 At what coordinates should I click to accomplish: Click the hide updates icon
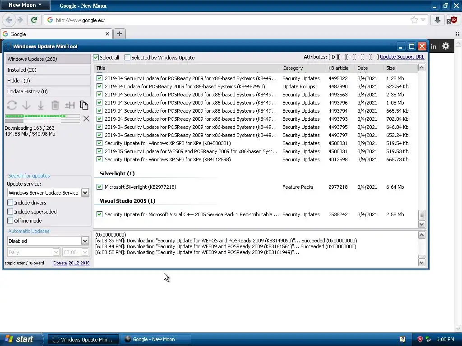pos(69,105)
